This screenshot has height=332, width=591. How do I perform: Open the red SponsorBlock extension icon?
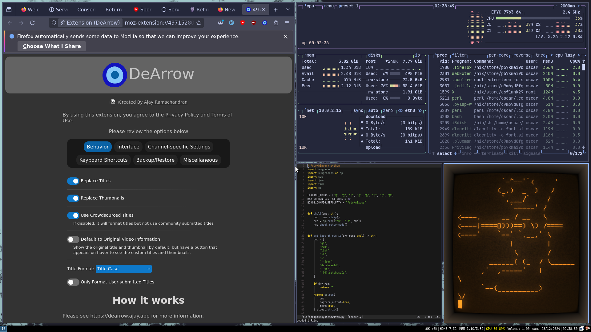pos(243,23)
